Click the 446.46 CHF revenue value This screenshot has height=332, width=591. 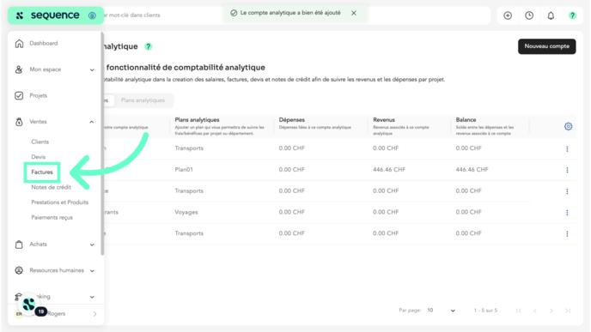(389, 170)
